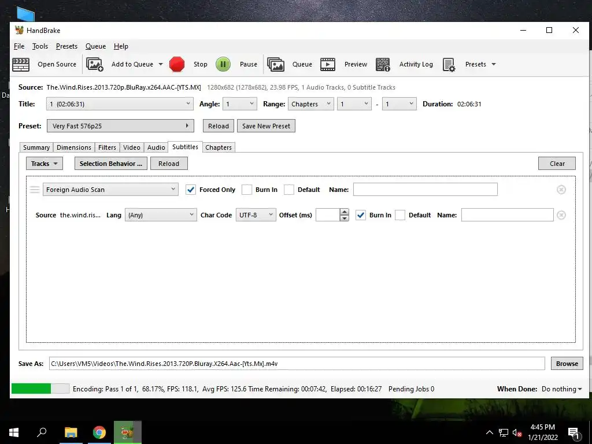Expand the toolbar Presets dropdown arrow
The image size is (592, 444).
pyautogui.click(x=494, y=64)
